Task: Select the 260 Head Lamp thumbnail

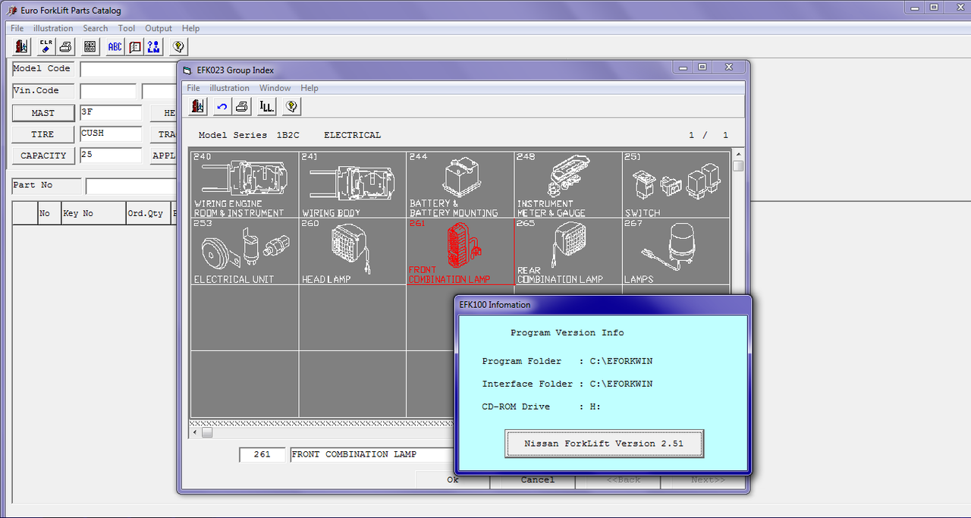Action: [353, 251]
